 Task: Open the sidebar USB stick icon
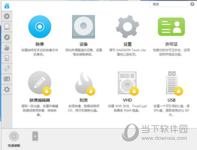pyautogui.click(x=7, y=69)
